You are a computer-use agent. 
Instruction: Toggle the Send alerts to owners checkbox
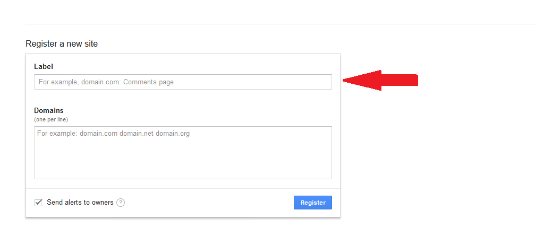[38, 203]
